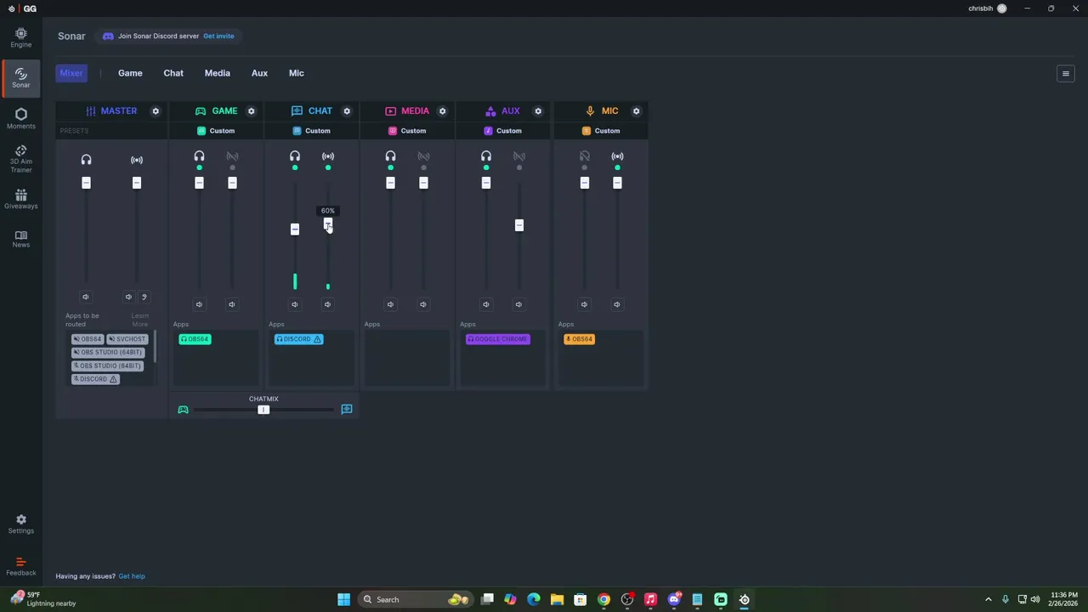Open GAME channel settings gear
Image resolution: width=1088 pixels, height=612 pixels.
coord(251,111)
